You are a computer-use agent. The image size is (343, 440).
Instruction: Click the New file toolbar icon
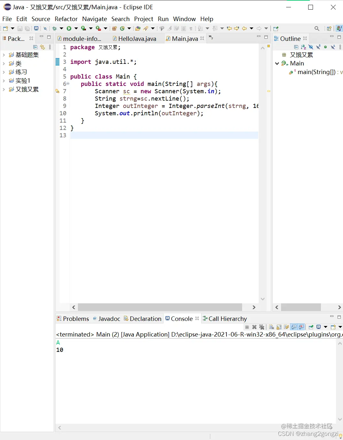5,28
